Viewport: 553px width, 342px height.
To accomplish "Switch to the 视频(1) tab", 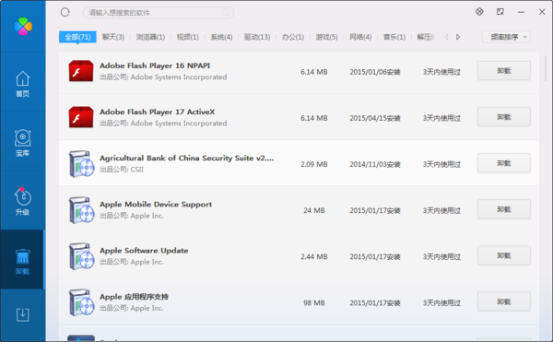I will 188,37.
